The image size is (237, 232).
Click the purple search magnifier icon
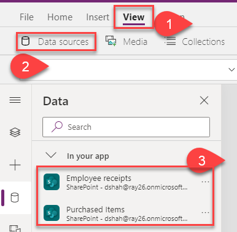pos(57,127)
